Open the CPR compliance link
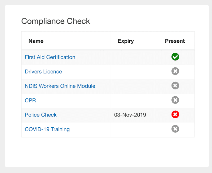The height and width of the screenshot is (173, 212). [x=30, y=101]
